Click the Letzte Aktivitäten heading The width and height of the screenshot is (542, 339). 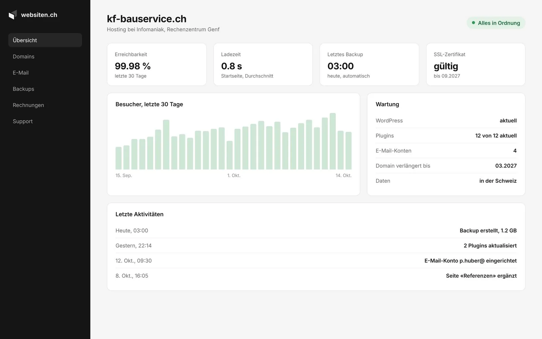(139, 214)
